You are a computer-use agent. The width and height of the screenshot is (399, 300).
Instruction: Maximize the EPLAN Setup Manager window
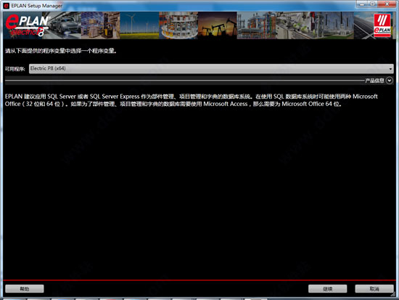(x=373, y=4)
